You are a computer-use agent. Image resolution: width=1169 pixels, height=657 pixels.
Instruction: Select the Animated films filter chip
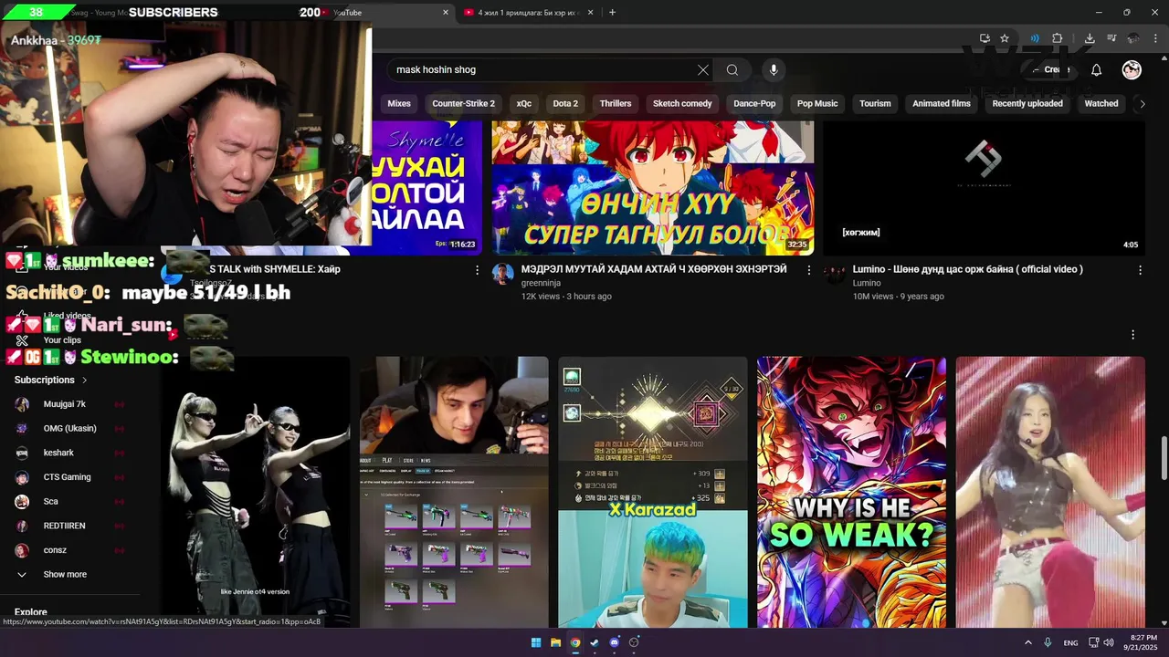[x=942, y=104]
